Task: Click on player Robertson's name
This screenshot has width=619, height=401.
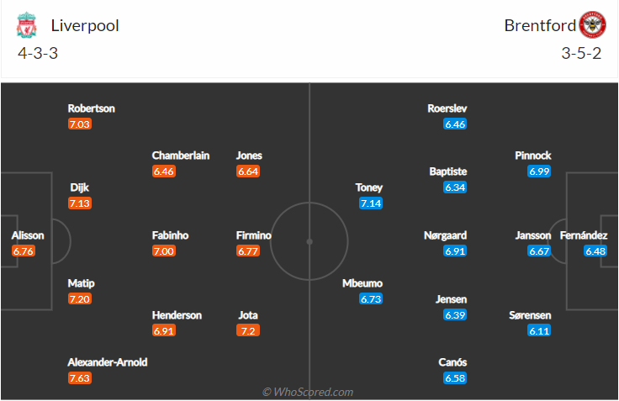Action: coord(92,108)
